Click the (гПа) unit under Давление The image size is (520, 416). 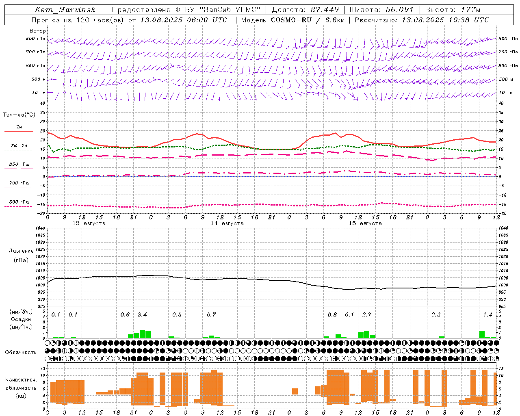pyautogui.click(x=21, y=260)
